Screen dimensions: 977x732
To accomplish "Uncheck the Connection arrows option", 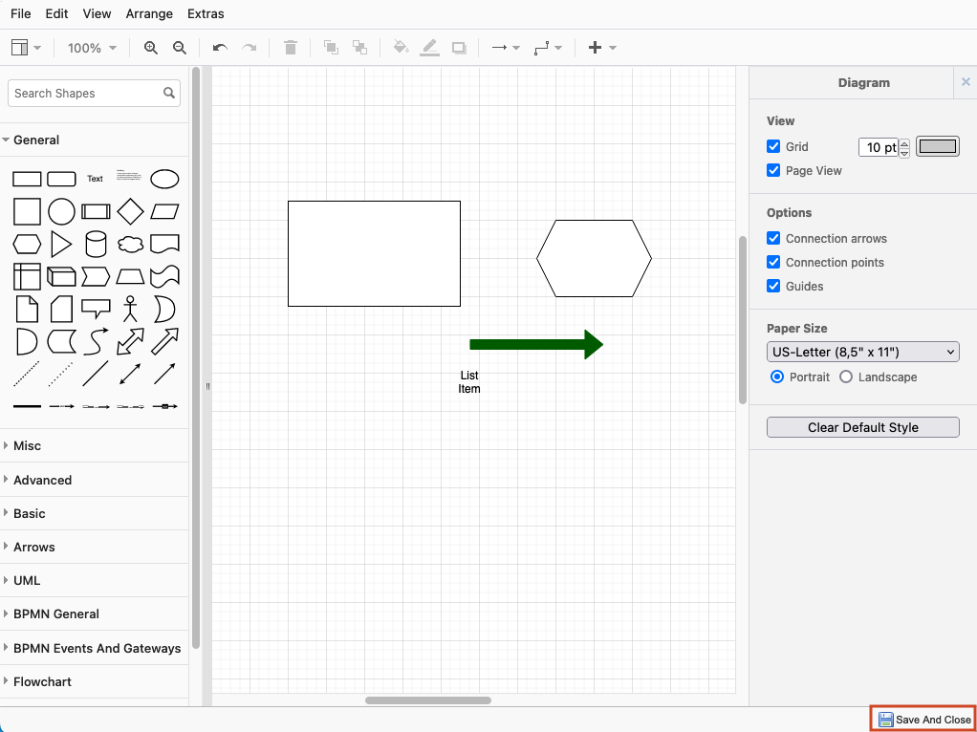I will 774,239.
